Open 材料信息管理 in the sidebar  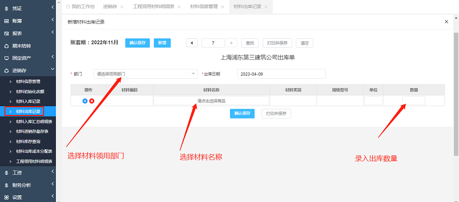click(x=28, y=82)
